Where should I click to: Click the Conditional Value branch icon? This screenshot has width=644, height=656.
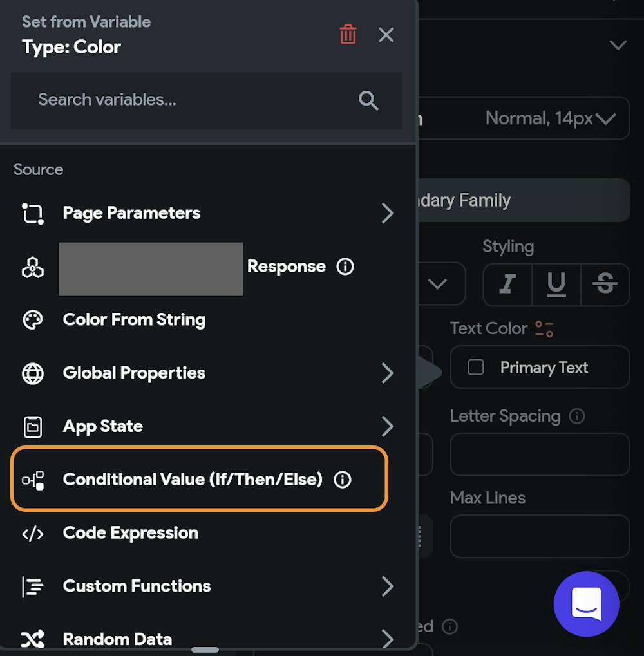(32, 480)
